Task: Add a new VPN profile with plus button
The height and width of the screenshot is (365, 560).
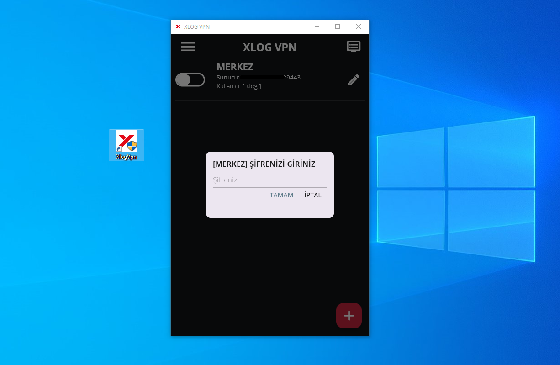Action: (x=349, y=316)
